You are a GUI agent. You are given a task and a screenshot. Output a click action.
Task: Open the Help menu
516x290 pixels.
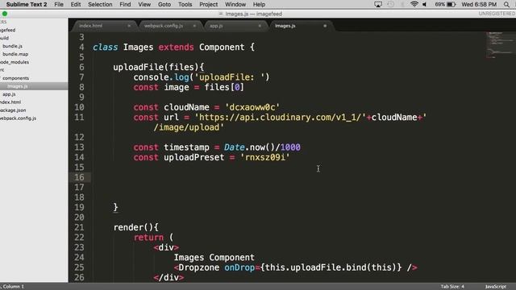pyautogui.click(x=259, y=4)
